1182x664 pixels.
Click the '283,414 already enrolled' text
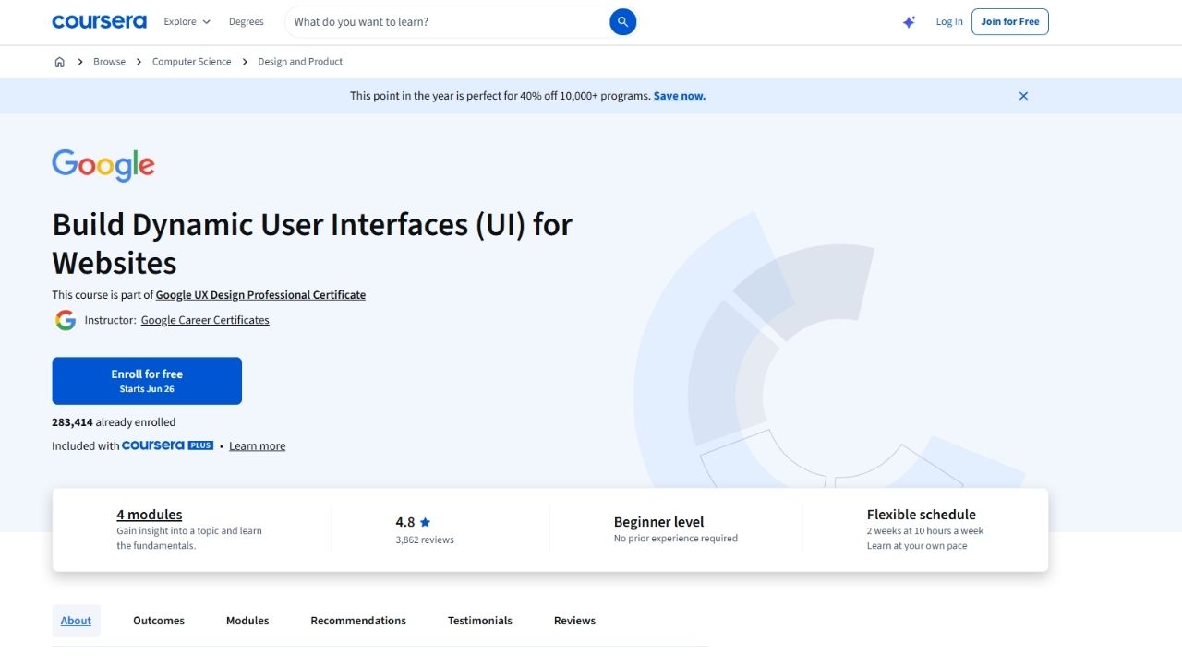[x=114, y=422]
